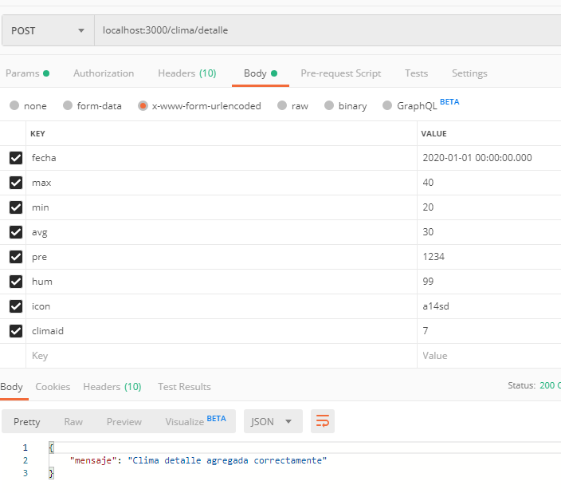Open the response Cookies tab
Viewport: 561px width, 493px height.
53,387
